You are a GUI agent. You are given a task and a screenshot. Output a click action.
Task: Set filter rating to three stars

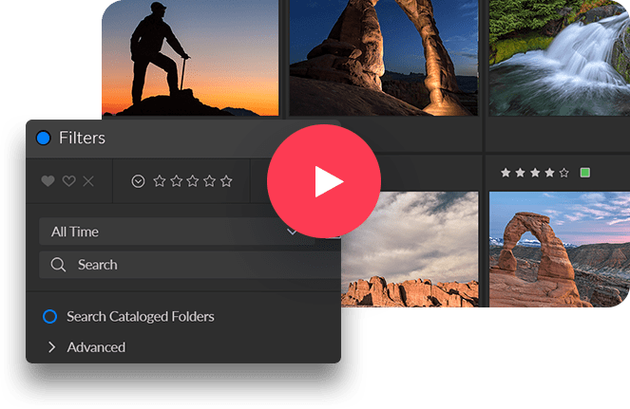pos(193,181)
